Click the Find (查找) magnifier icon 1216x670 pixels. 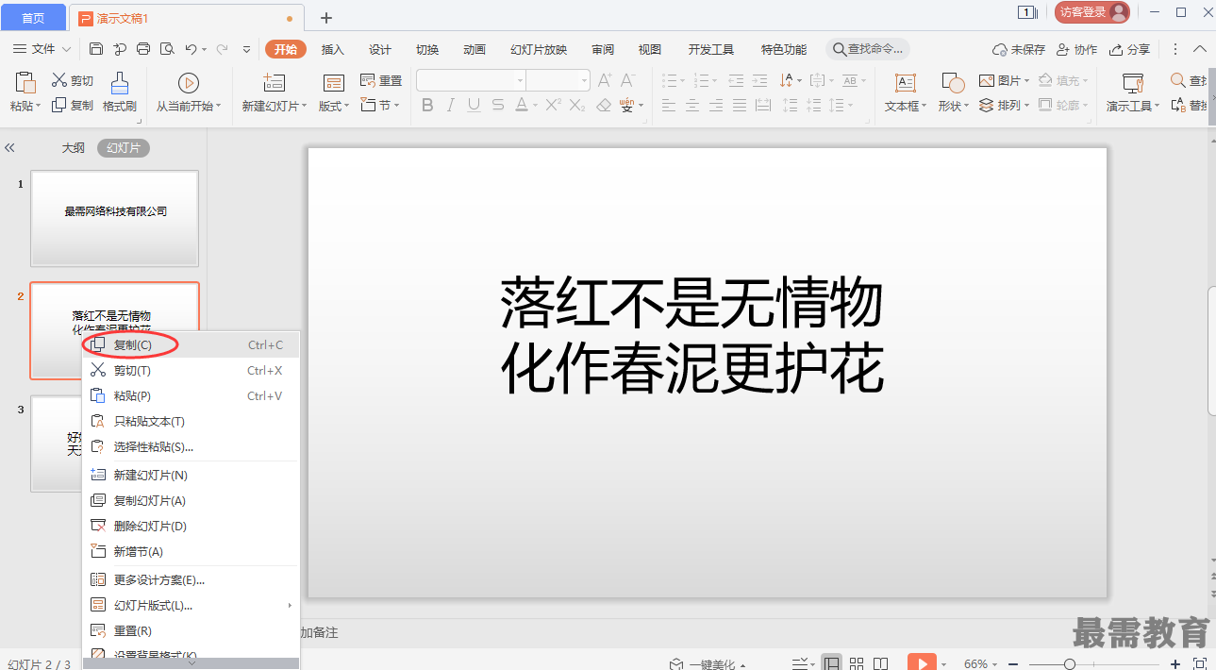pyautogui.click(x=1178, y=81)
